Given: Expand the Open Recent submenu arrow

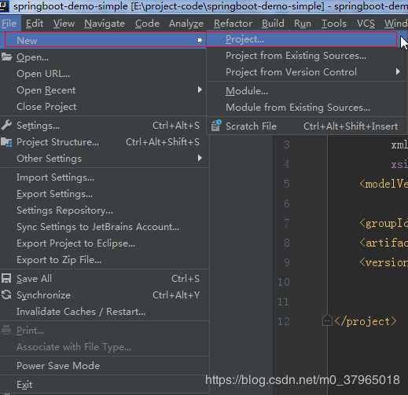Looking at the screenshot, I should pyautogui.click(x=200, y=90).
